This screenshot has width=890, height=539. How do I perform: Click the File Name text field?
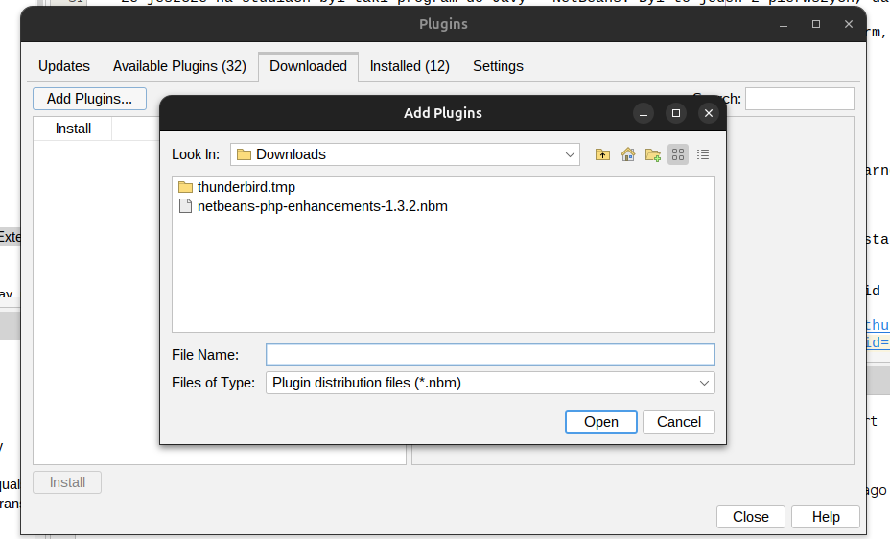pyautogui.click(x=490, y=355)
